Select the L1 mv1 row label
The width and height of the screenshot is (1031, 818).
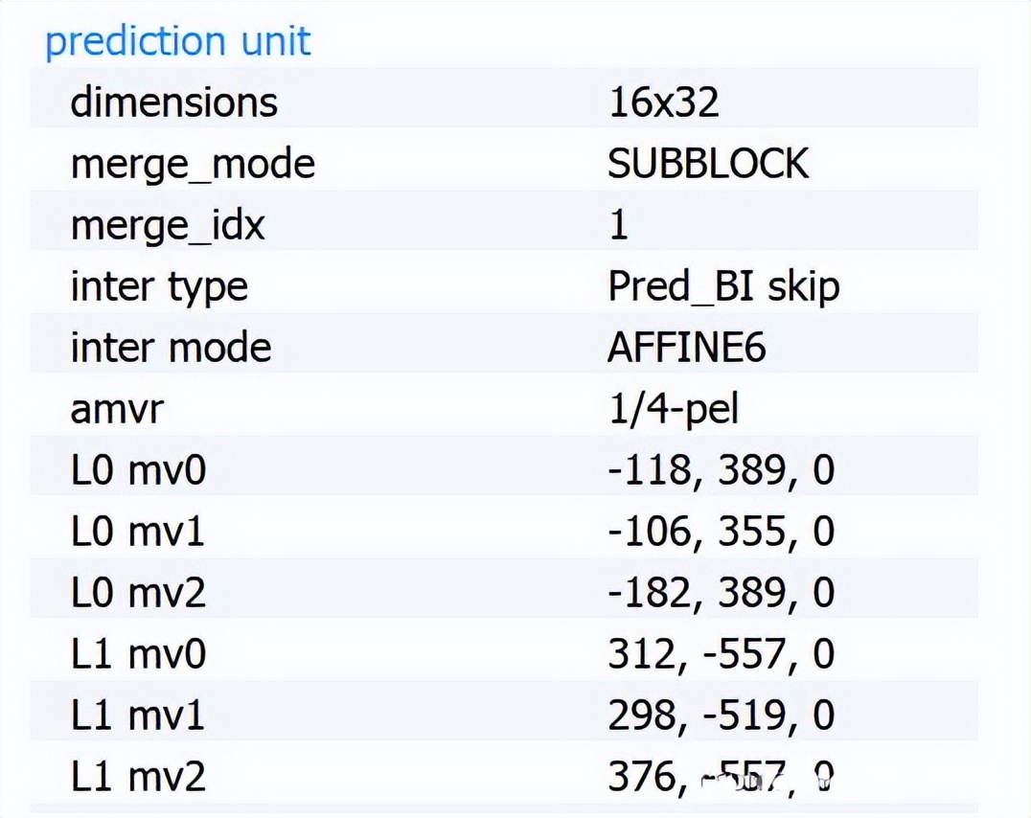(138, 716)
